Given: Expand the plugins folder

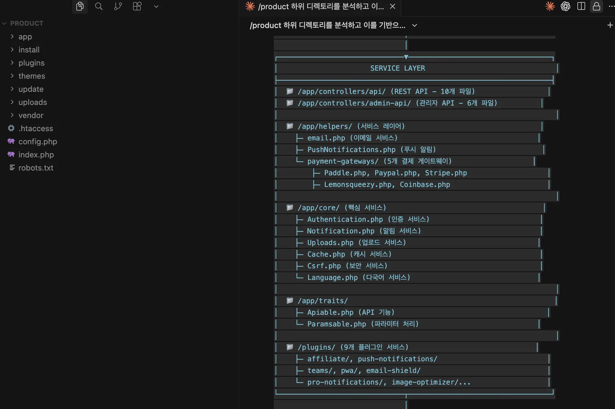Looking at the screenshot, I should coord(31,63).
